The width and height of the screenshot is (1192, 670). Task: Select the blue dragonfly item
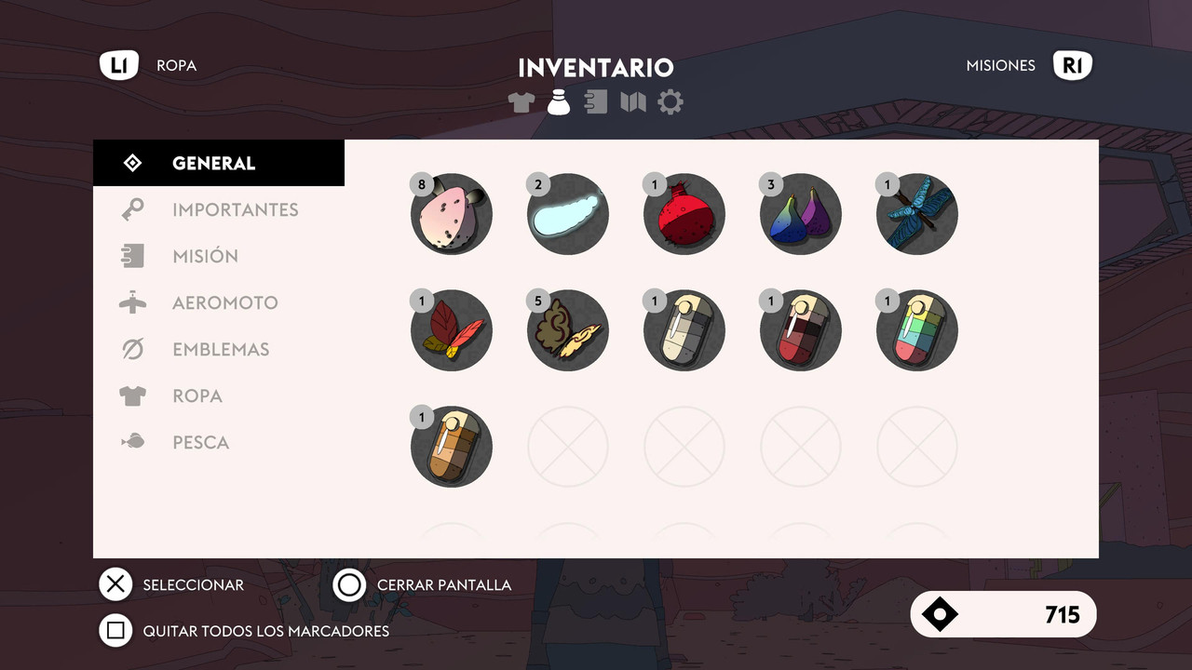click(x=917, y=214)
